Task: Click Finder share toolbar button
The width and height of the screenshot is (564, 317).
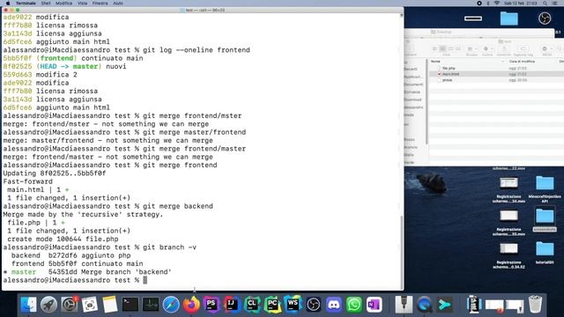Action: [x=503, y=49]
